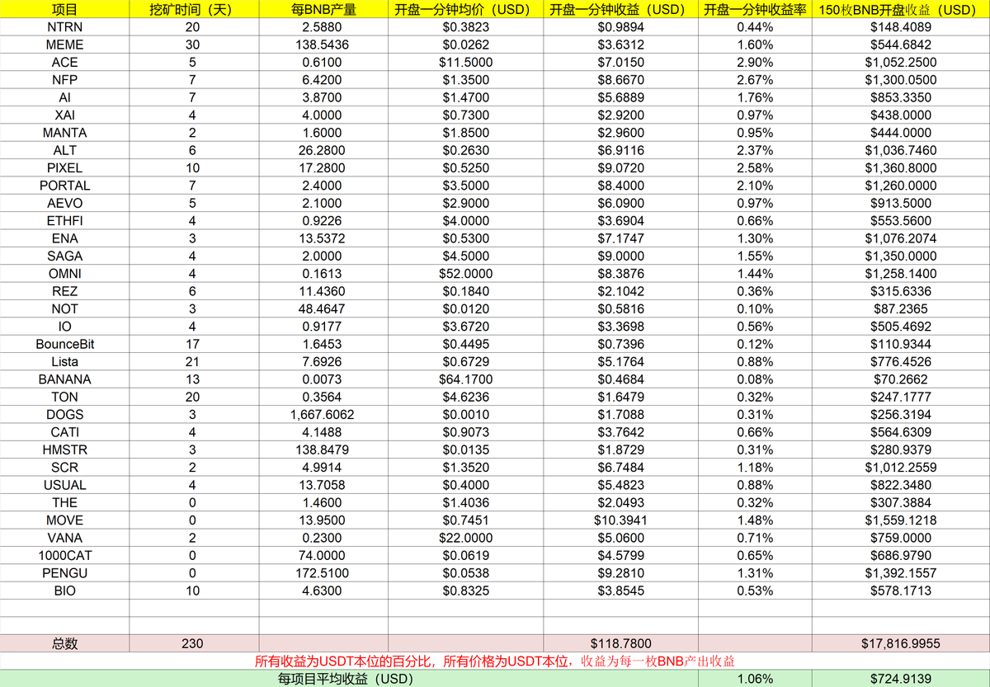This screenshot has height=687, width=990.
Task: Select the 1000CAT project cell
Action: [x=64, y=555]
